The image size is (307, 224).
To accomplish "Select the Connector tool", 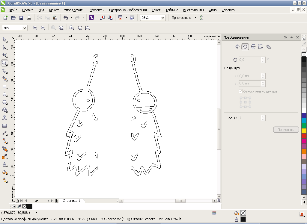I will click(x=4, y=141).
